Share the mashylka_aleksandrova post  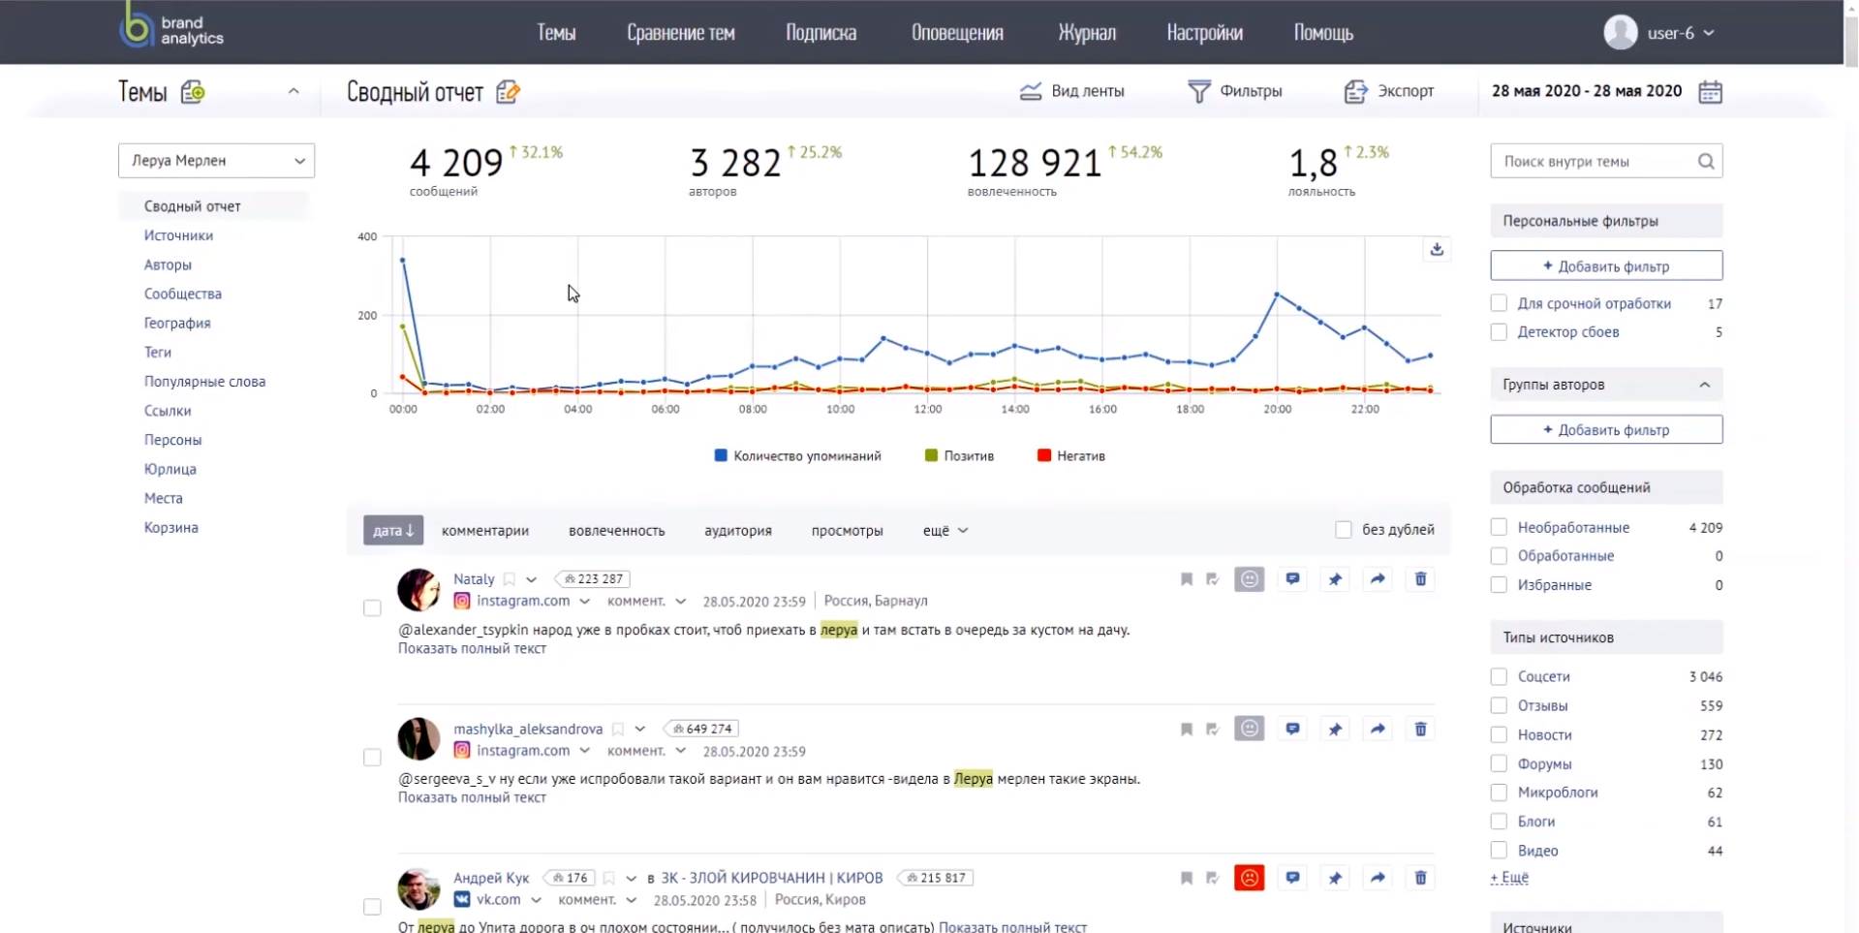(x=1378, y=729)
